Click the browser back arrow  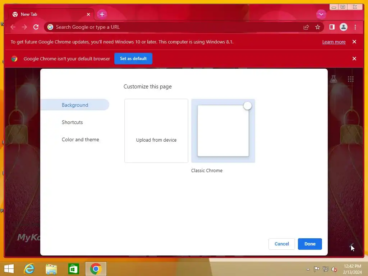pos(13,27)
